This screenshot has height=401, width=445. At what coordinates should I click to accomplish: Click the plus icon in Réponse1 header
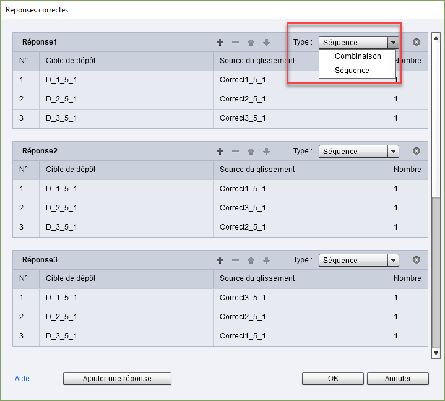coord(220,43)
